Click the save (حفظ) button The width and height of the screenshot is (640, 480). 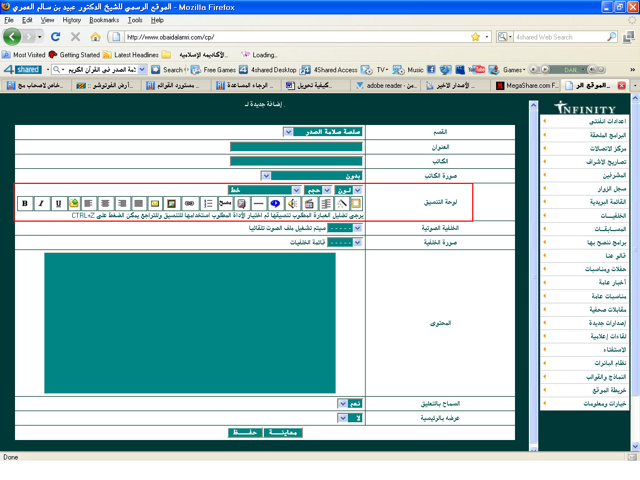(x=245, y=433)
